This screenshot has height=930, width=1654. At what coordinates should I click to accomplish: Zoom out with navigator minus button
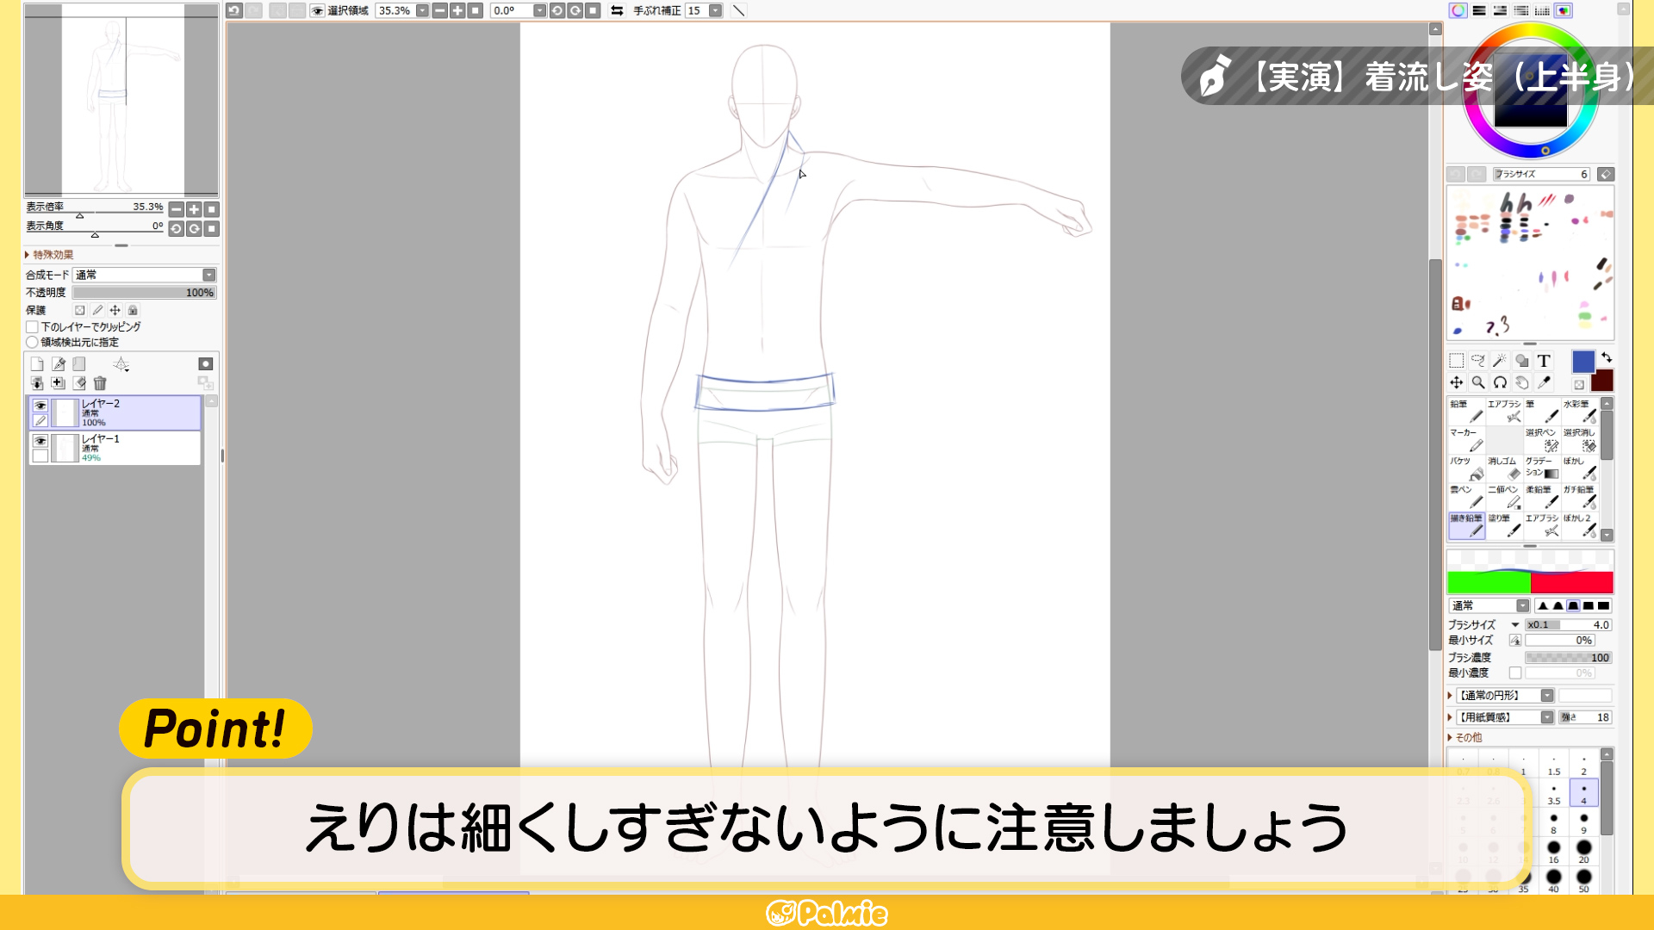pyautogui.click(x=176, y=209)
